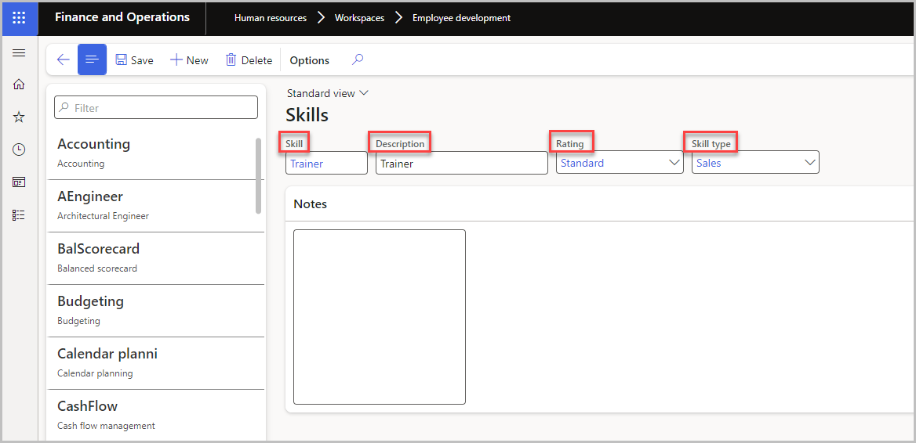Click Workspaces in the breadcrumb
916x443 pixels.
[x=359, y=18]
